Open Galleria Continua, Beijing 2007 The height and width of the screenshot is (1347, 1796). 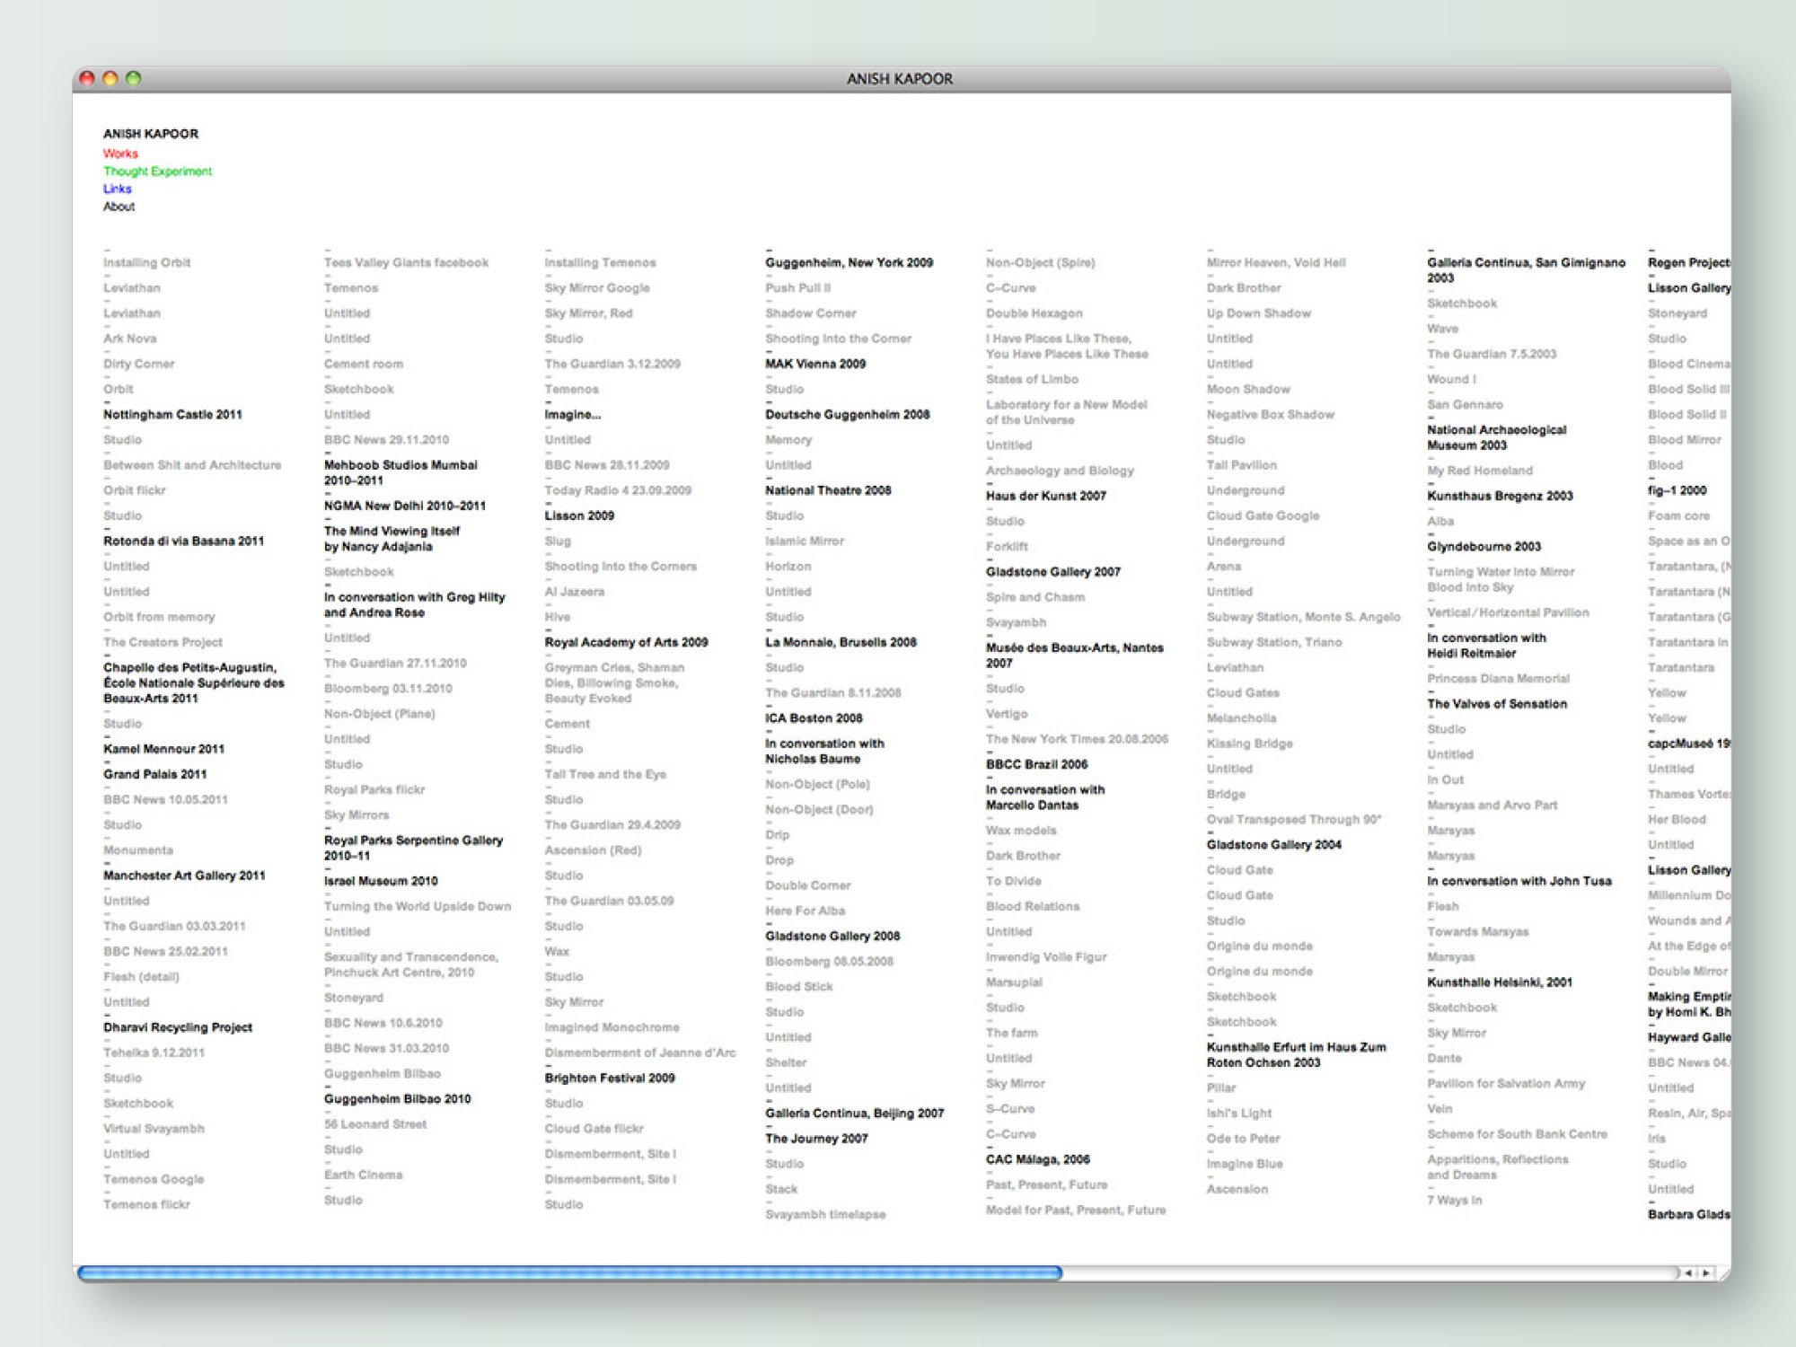854,1114
